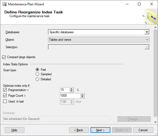Click the scrollbar down arrow
Viewport: 158px width, 136px height.
coord(155,122)
